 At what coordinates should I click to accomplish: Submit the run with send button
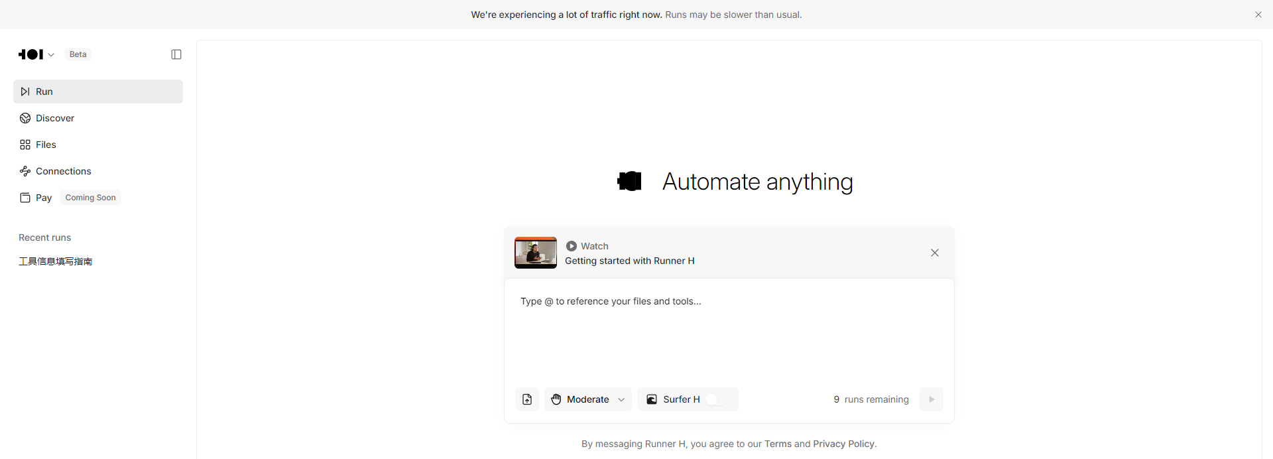point(932,399)
